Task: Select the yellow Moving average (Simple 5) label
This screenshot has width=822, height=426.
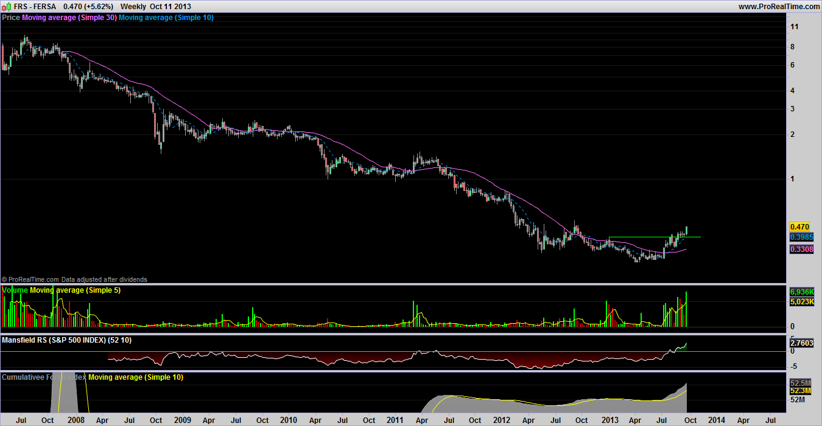Action: coord(76,290)
